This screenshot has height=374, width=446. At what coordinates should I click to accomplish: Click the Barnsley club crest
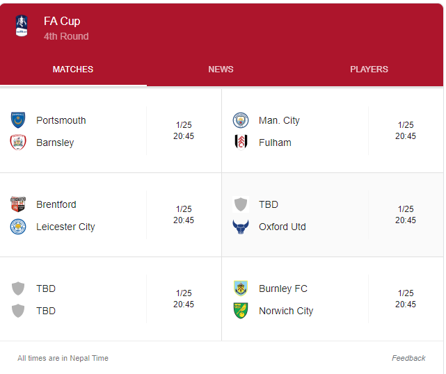coord(18,143)
